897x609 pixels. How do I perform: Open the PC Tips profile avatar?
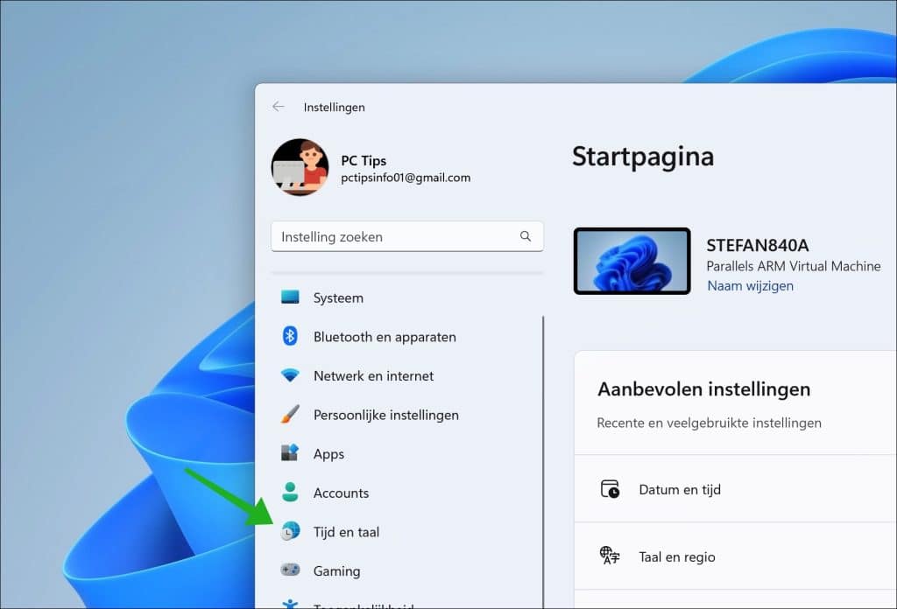(x=300, y=167)
